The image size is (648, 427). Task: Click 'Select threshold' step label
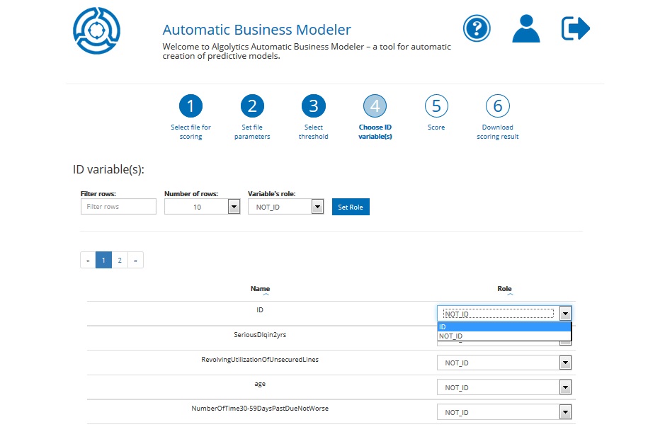pos(314,132)
